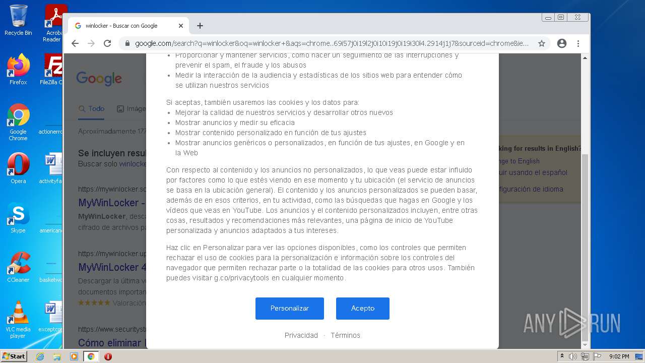Reload the Google search page
The height and width of the screenshot is (363, 645).
click(107, 43)
